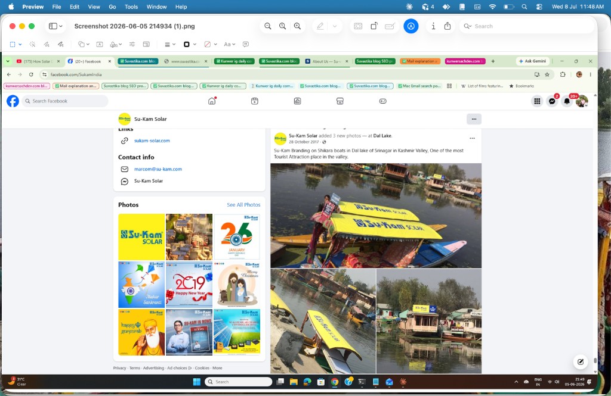Add a speech bubble note annotation
The width and height of the screenshot is (611, 396).
pos(246,44)
